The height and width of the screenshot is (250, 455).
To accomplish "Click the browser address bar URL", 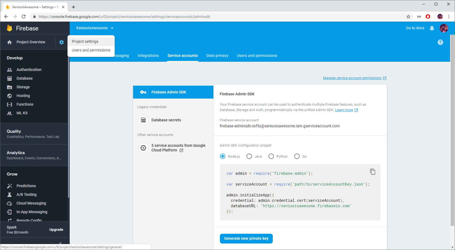I will [124, 17].
